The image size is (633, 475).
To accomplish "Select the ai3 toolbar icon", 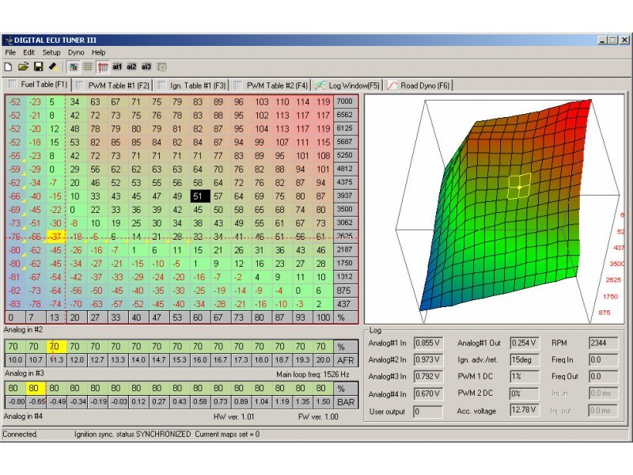I will pyautogui.click(x=146, y=66).
